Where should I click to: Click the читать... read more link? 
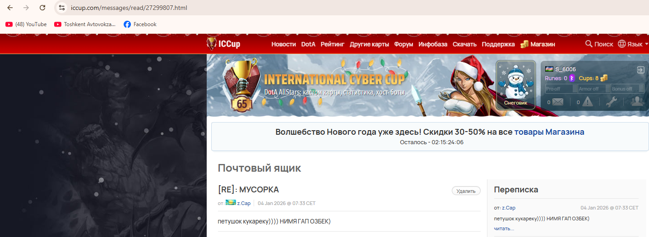tap(504, 228)
